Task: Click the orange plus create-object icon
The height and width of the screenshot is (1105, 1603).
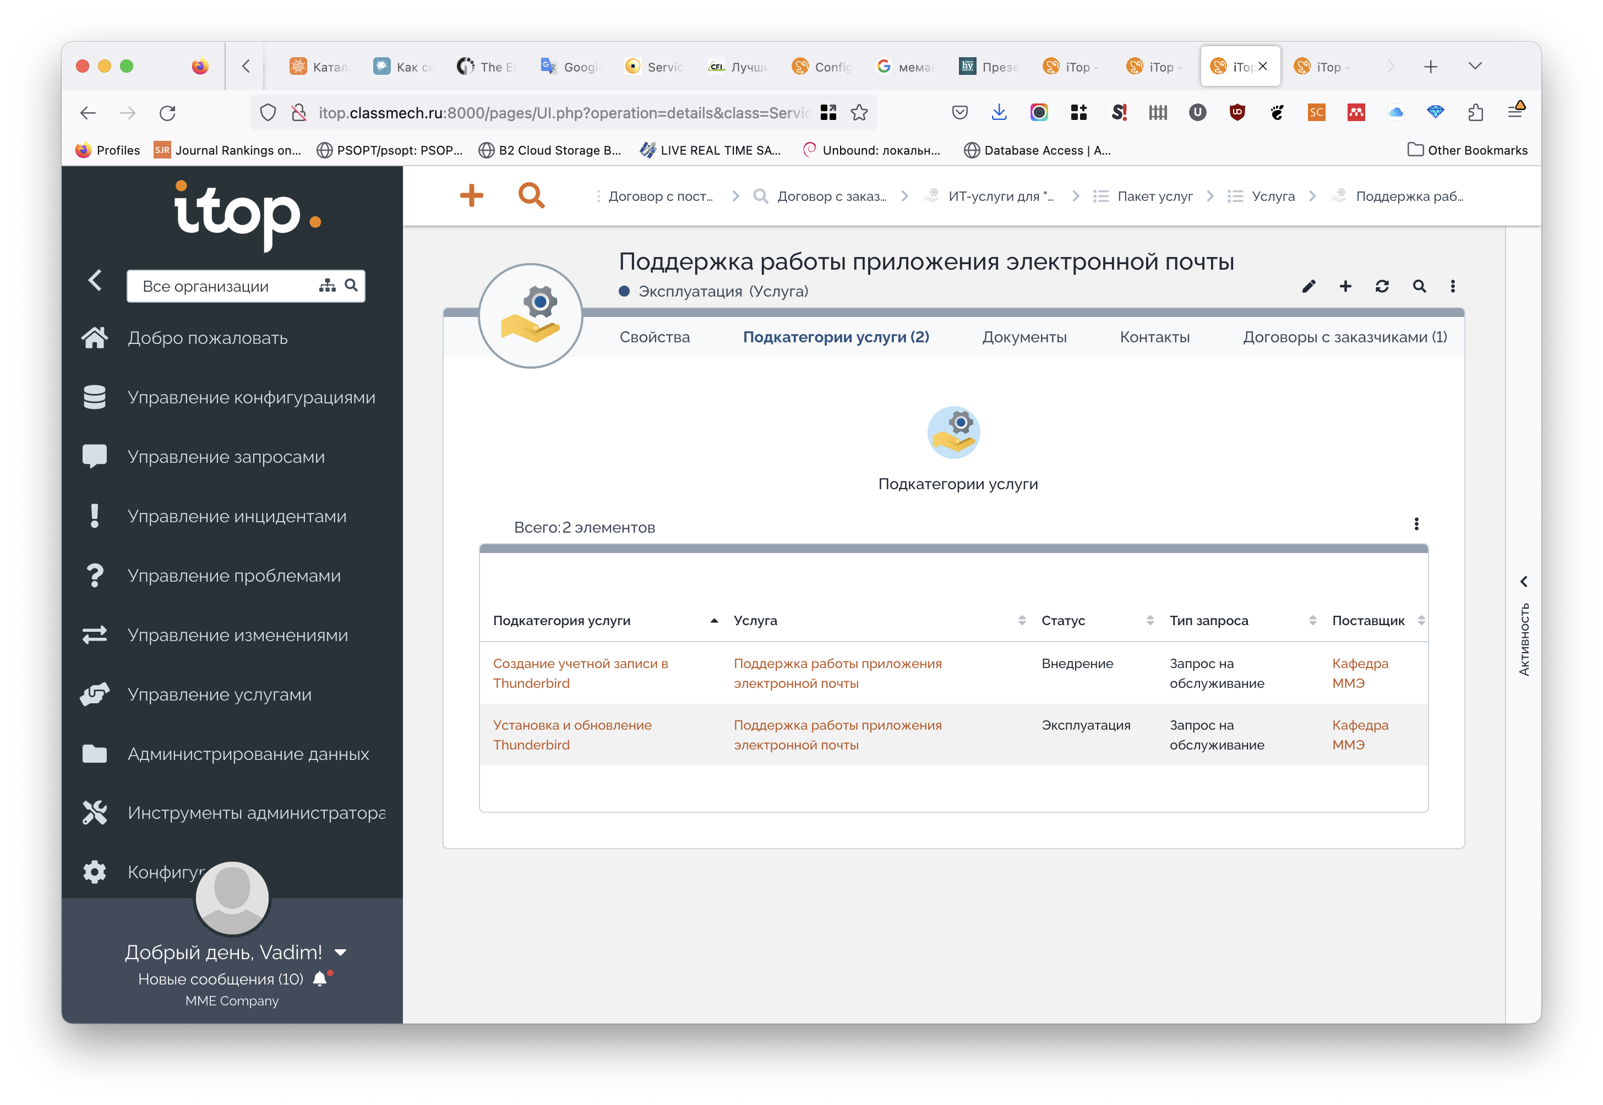Action: point(472,195)
